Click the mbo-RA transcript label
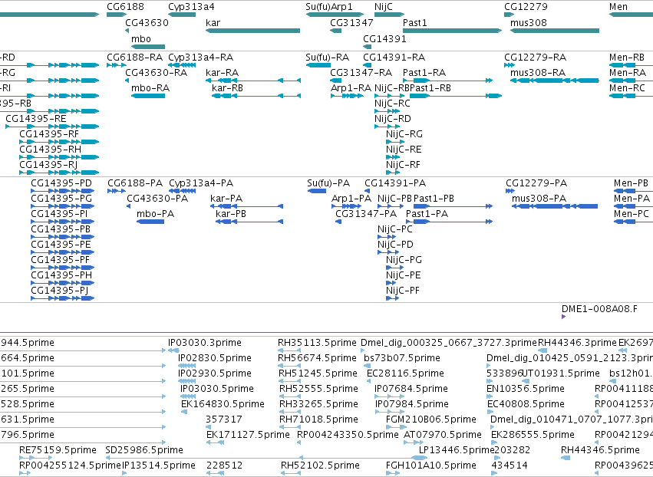This screenshot has height=477, width=653. point(150,88)
